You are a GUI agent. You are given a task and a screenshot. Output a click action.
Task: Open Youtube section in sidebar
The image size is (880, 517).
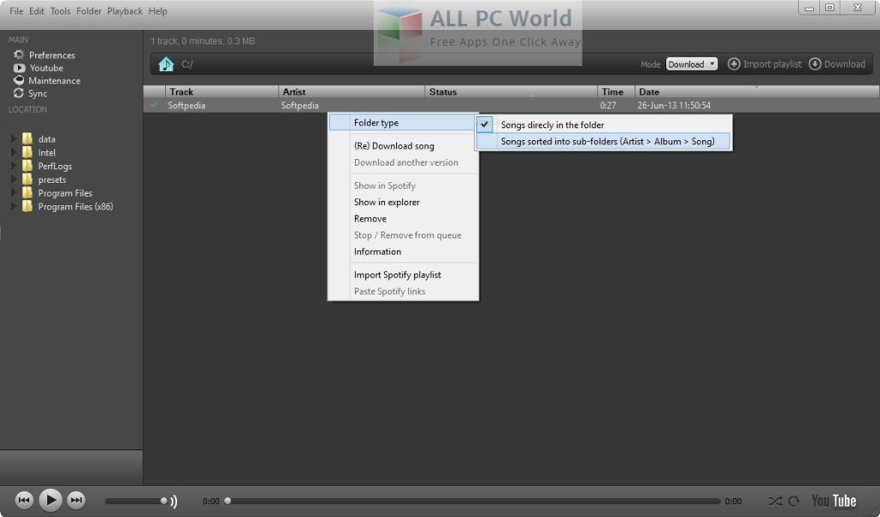[46, 68]
